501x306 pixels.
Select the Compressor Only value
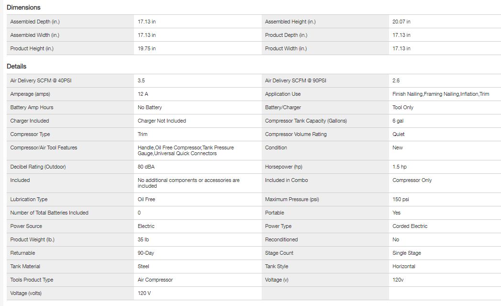click(x=412, y=180)
